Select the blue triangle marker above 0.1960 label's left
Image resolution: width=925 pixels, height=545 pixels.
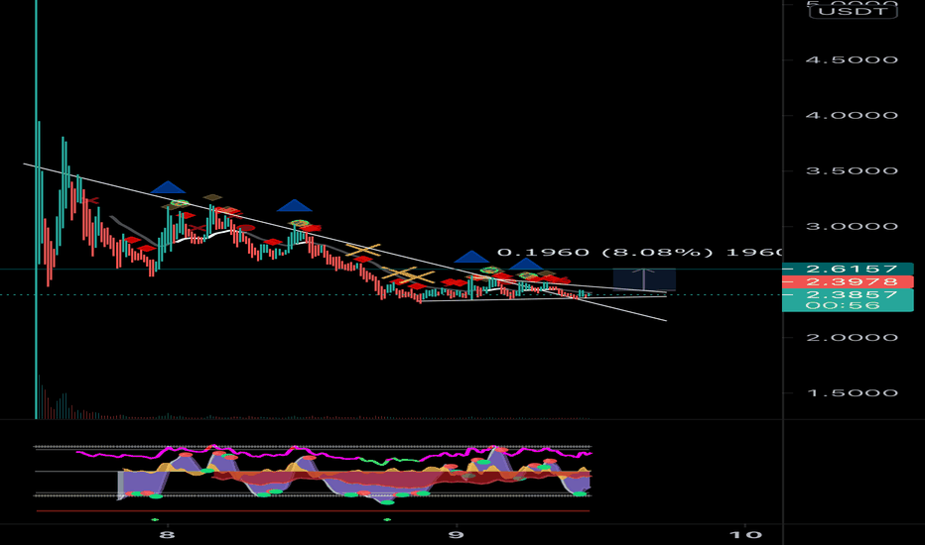click(x=471, y=257)
